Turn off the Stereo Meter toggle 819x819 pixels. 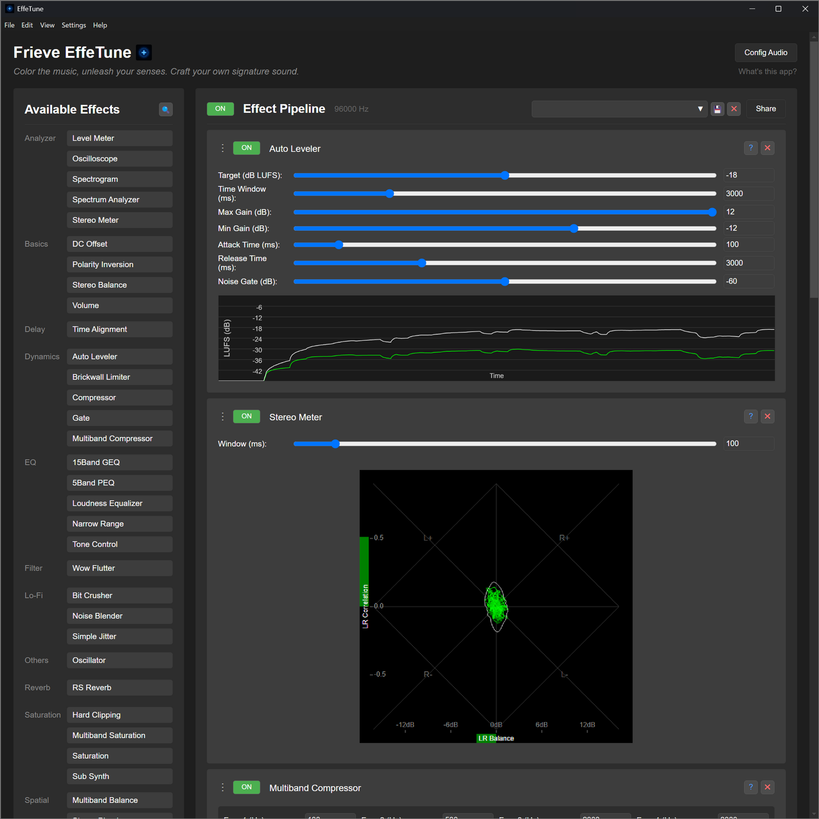click(246, 416)
